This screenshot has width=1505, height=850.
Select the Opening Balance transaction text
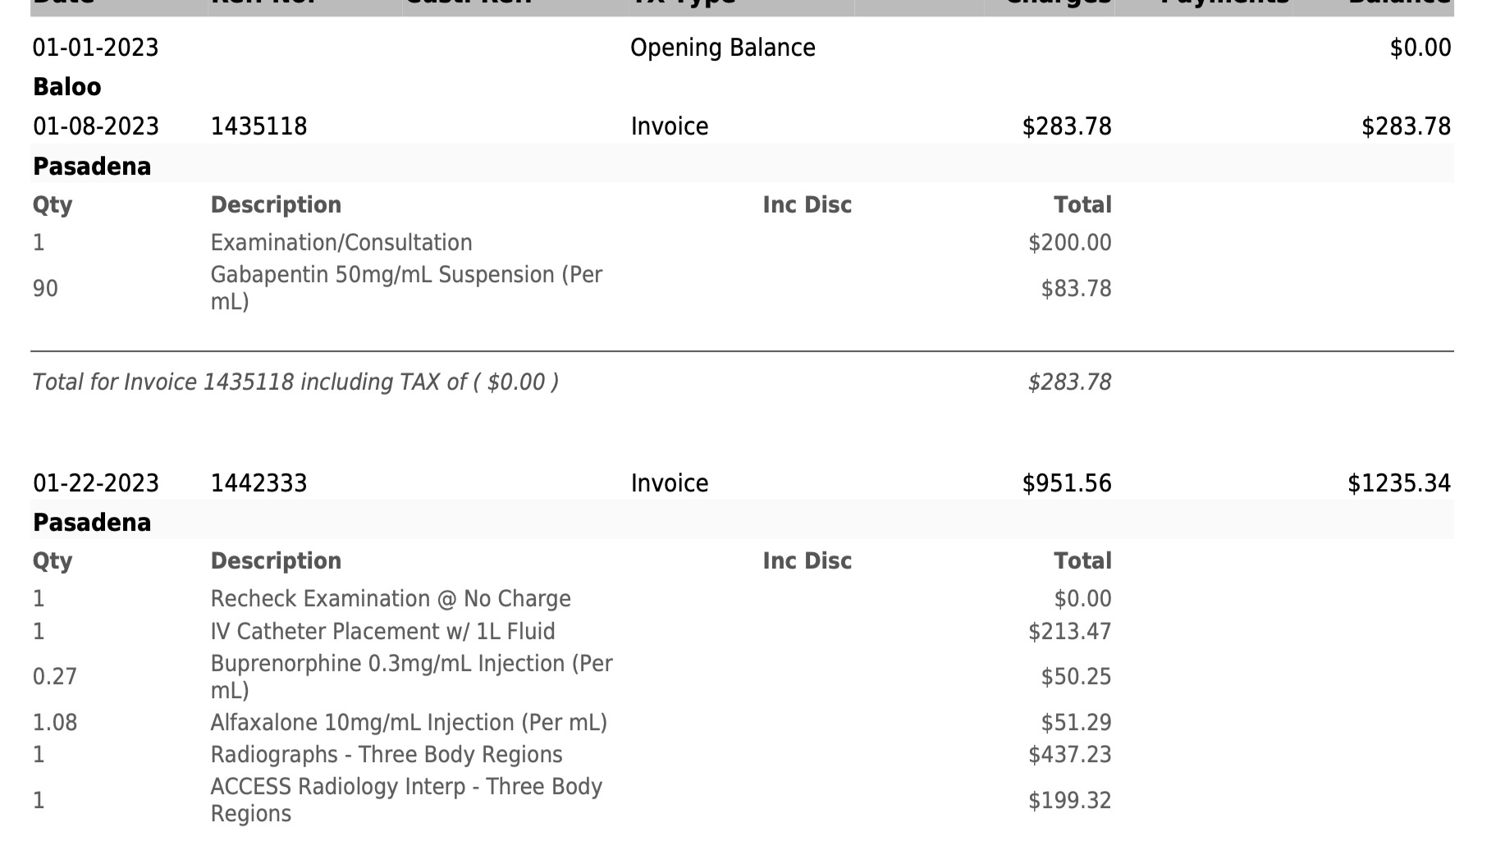tap(722, 48)
